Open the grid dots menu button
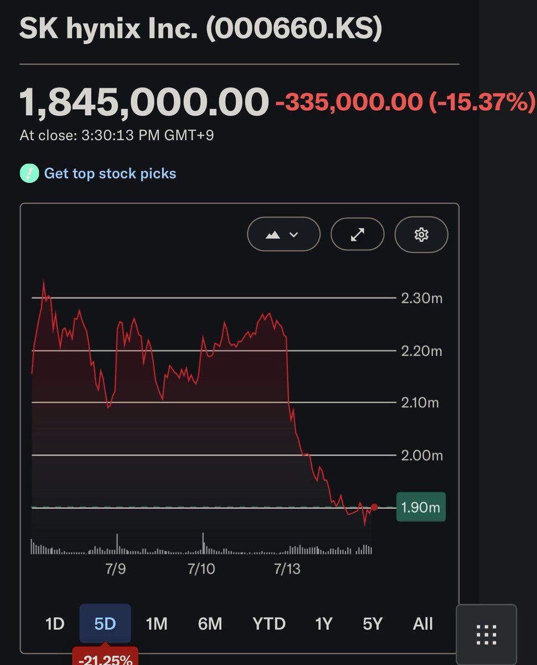 (x=486, y=635)
